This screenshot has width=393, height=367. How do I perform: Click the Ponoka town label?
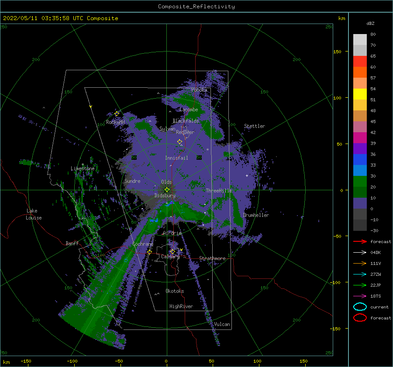tap(199, 90)
